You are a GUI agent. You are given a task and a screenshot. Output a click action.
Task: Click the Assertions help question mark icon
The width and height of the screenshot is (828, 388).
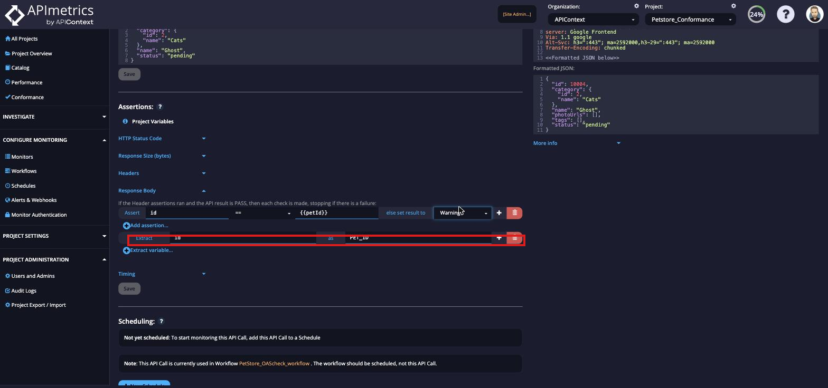coord(161,107)
